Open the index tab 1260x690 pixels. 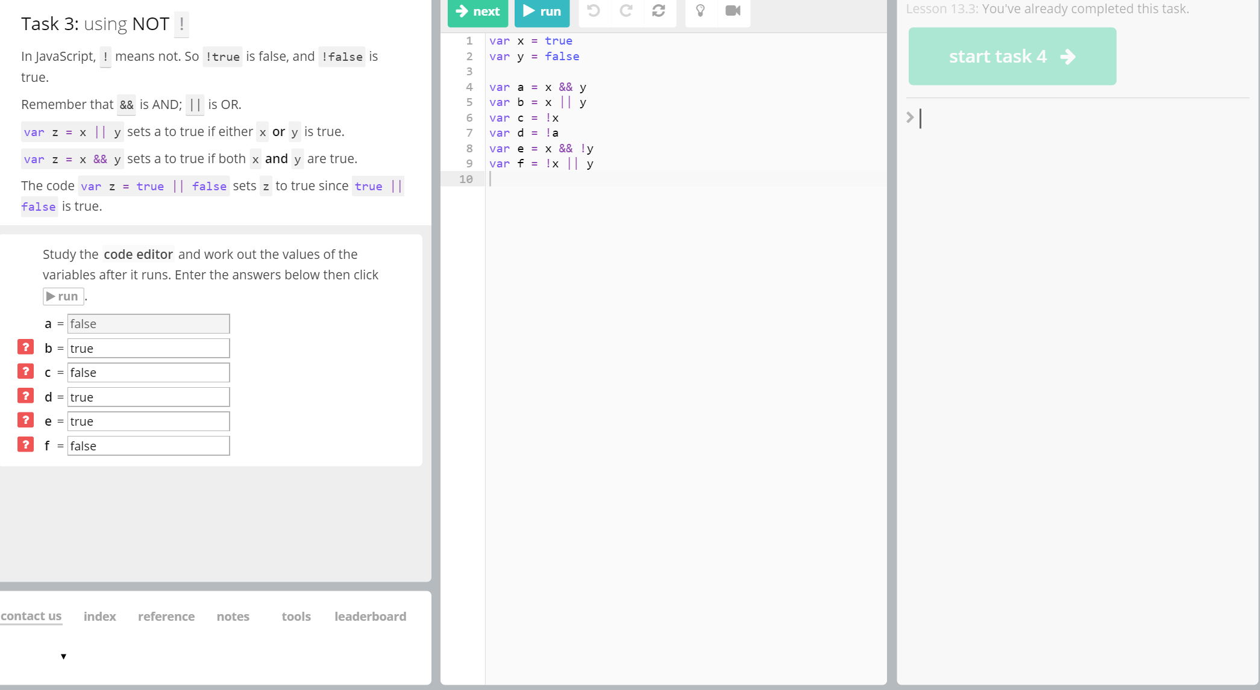coord(99,617)
